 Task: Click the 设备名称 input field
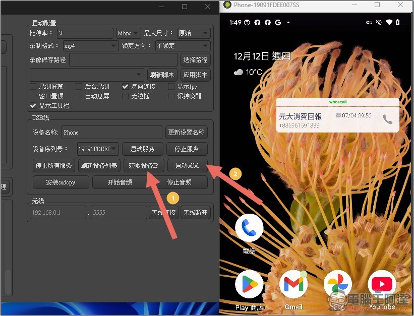[x=111, y=133]
